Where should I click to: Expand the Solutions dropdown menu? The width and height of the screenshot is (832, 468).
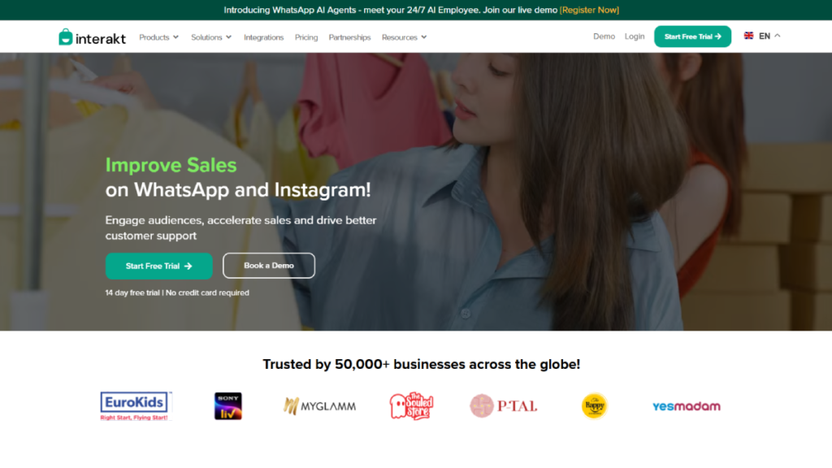211,37
